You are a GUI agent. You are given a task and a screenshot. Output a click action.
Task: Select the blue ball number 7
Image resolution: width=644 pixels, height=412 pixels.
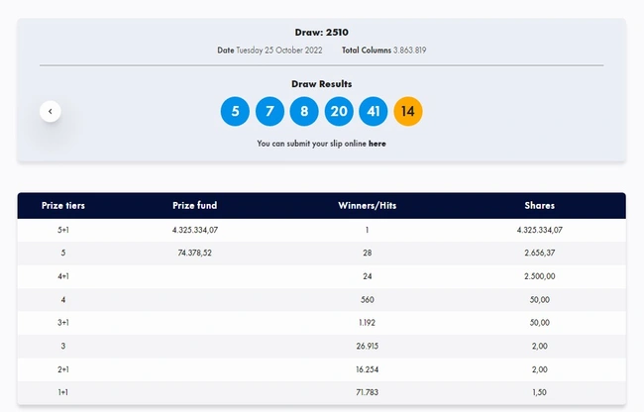click(x=269, y=111)
